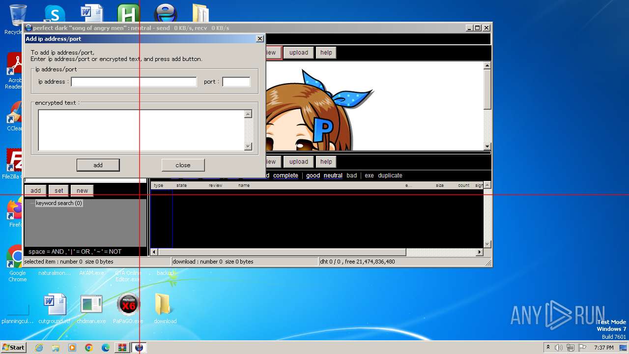Toggle the 'exe' filter

(369, 176)
